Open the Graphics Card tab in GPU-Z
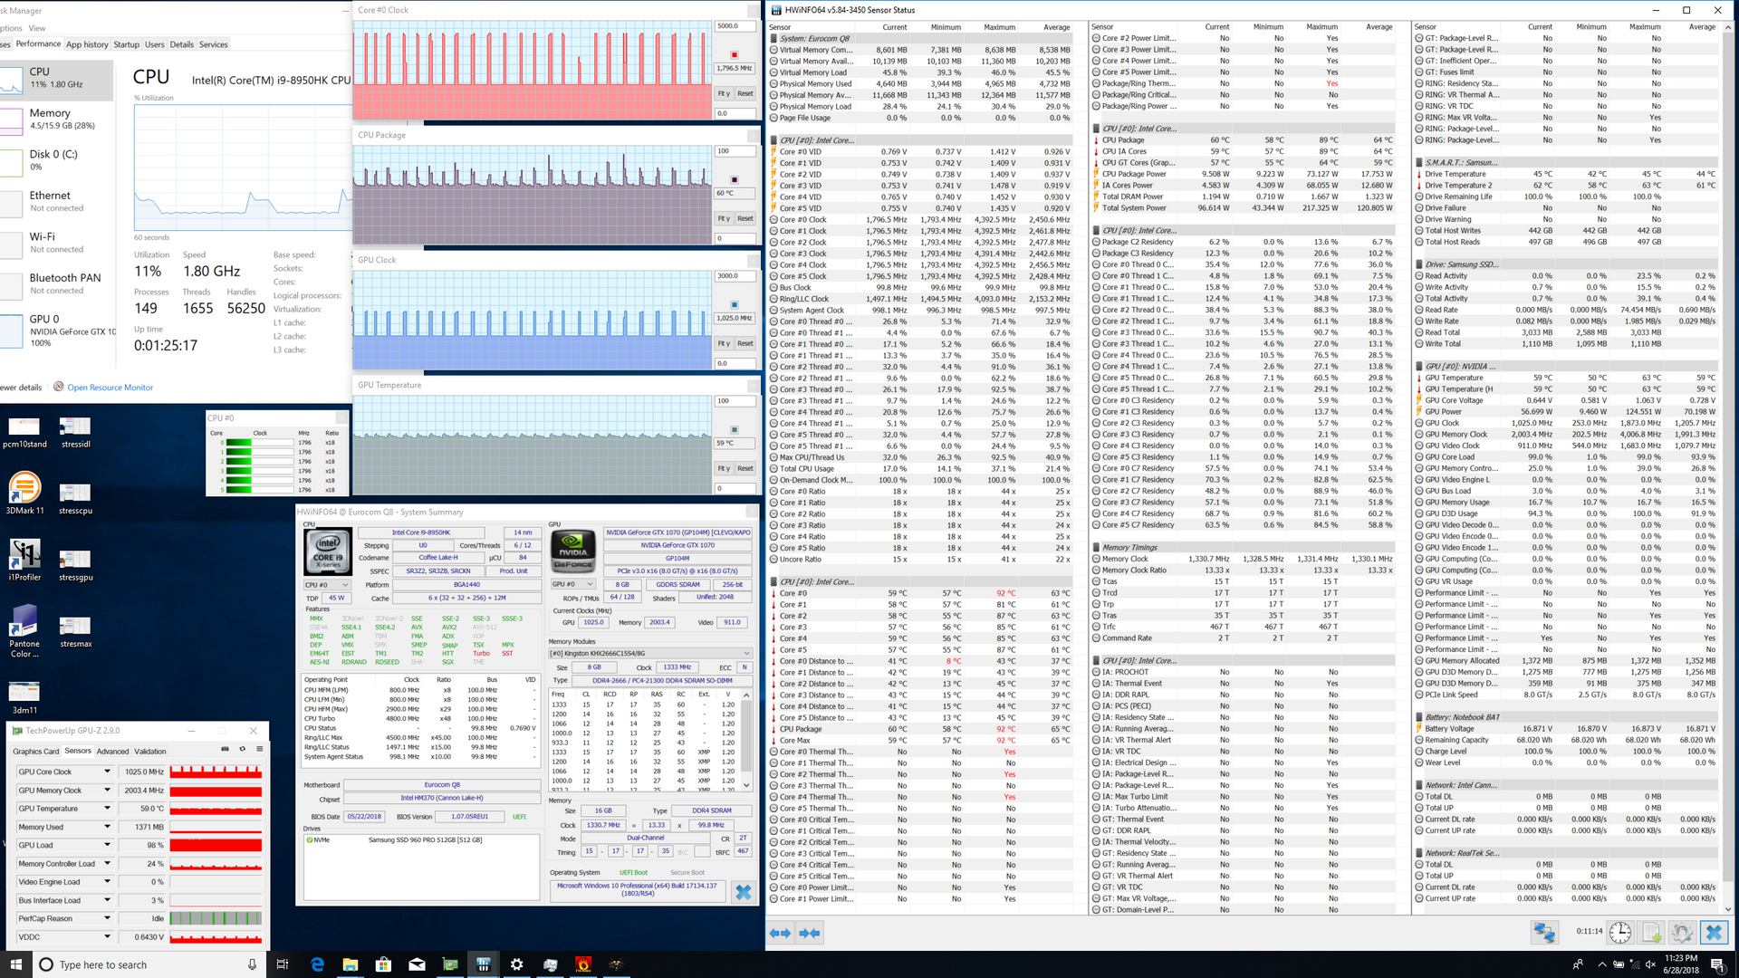Screen dimensions: 1739x978 coord(35,751)
